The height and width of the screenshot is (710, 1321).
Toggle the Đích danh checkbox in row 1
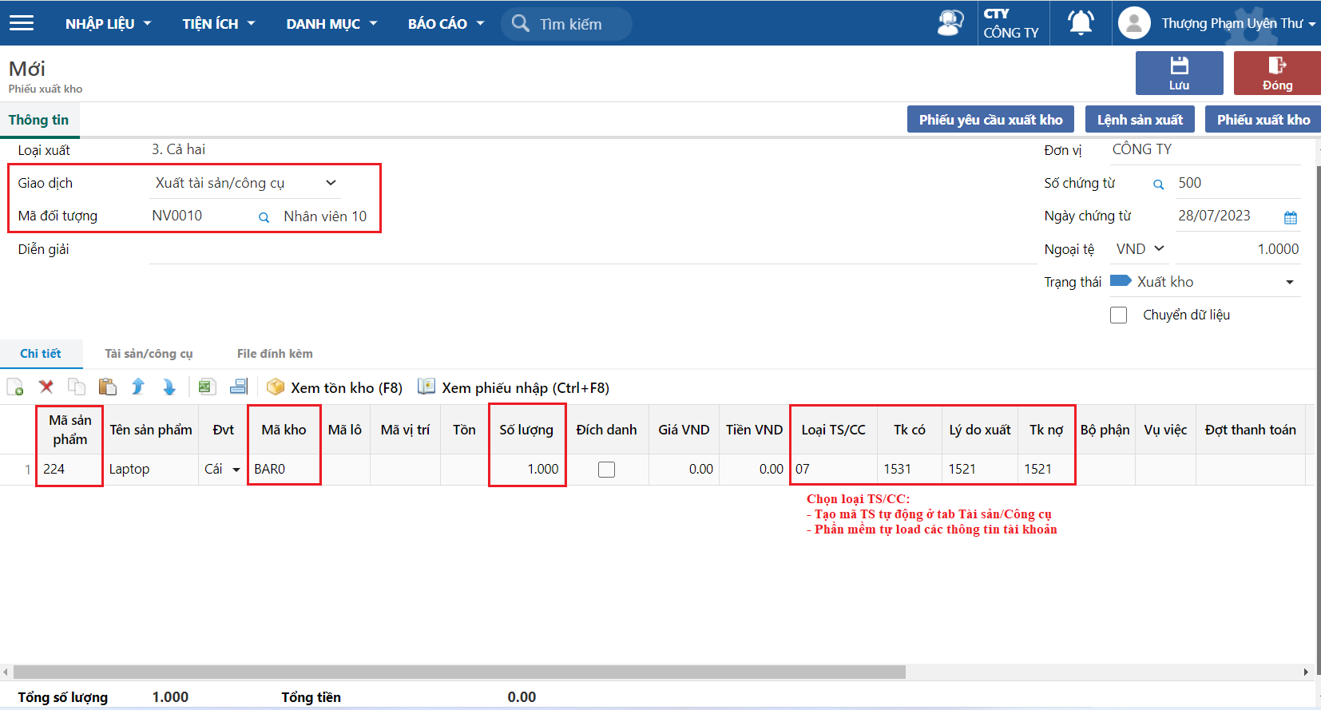[607, 470]
